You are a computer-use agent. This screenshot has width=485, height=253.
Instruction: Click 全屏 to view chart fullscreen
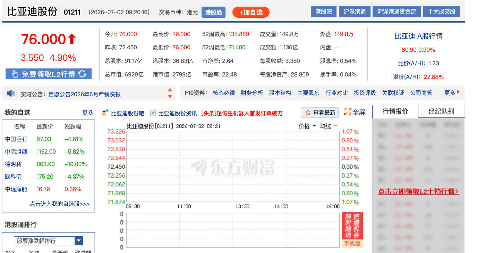359,112
